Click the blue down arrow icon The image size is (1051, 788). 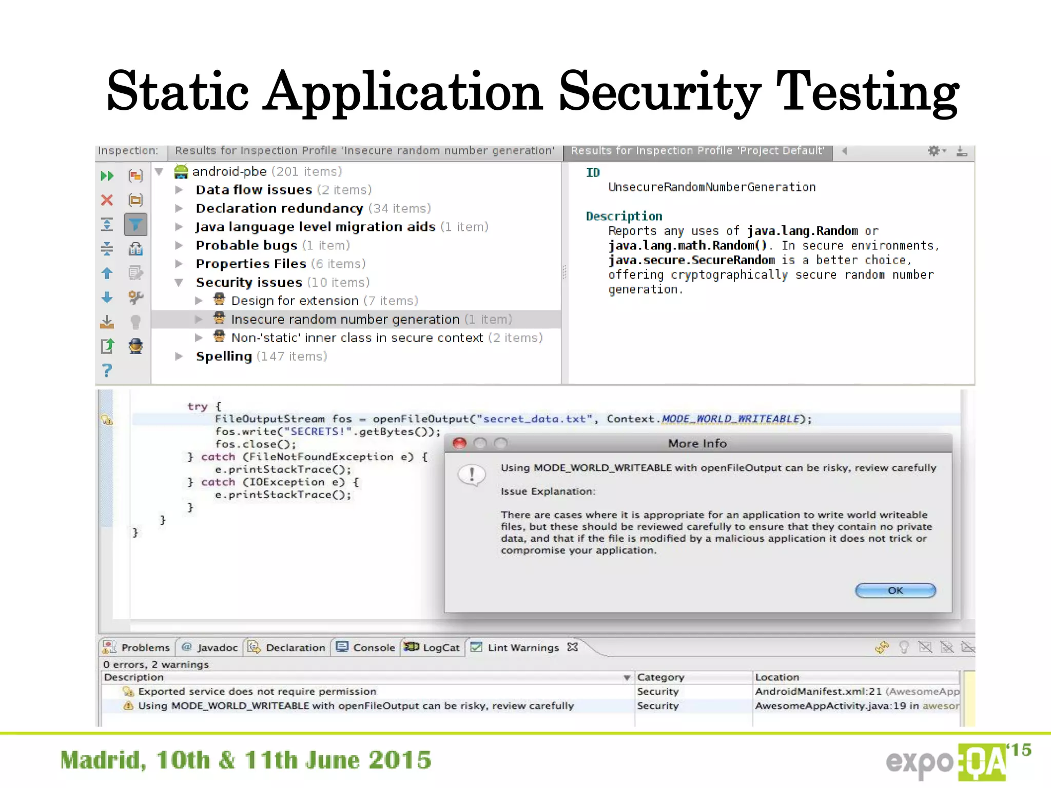tap(107, 298)
